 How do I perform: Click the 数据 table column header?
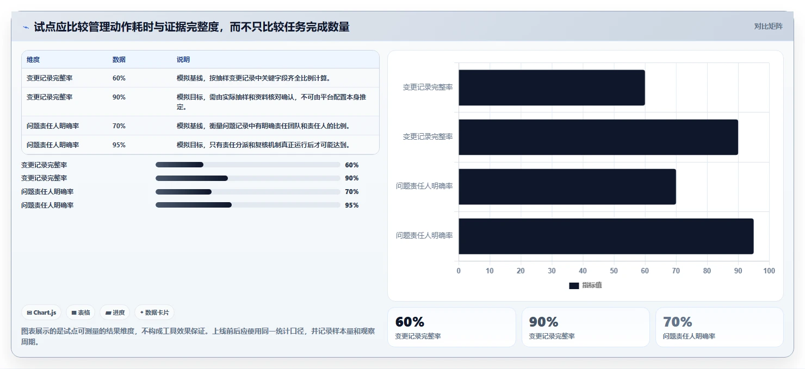(x=119, y=60)
